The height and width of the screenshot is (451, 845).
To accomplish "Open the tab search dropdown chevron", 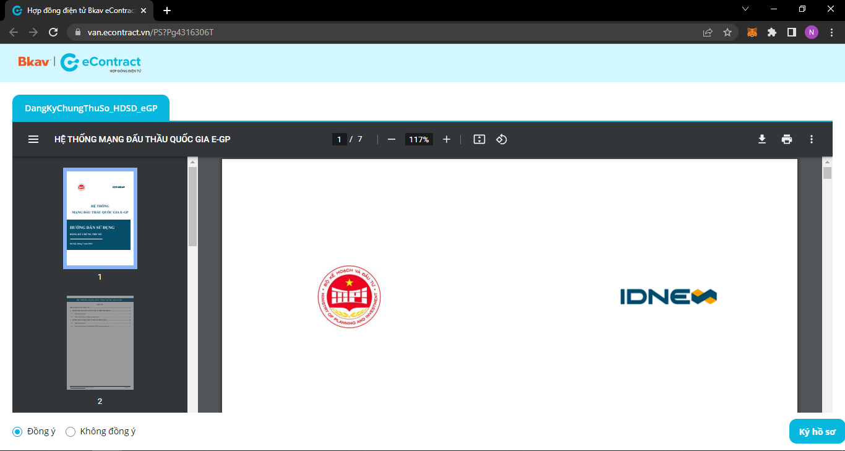I will tap(745, 9).
